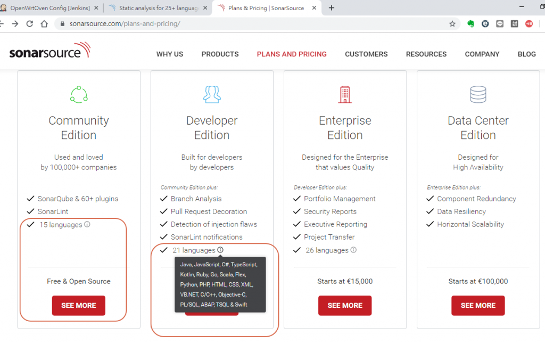The width and height of the screenshot is (545, 343).
Task: Open the Plans and Pricing menu item
Action: click(x=292, y=54)
